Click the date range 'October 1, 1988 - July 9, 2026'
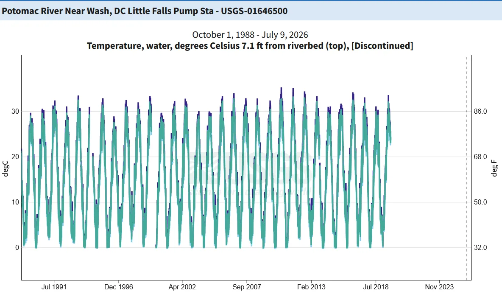The image size is (502, 294). pyautogui.click(x=250, y=35)
